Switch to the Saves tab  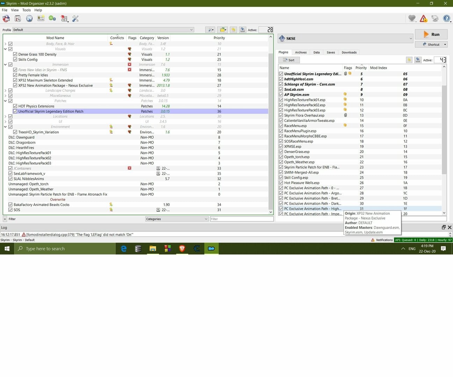click(331, 52)
